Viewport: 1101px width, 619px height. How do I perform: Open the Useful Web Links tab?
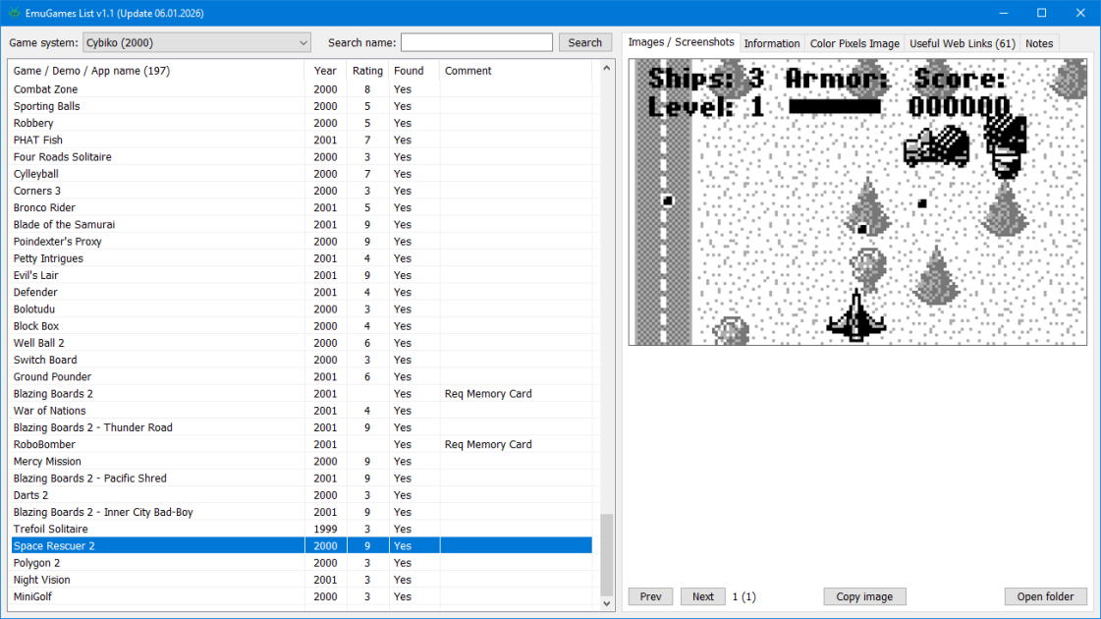click(962, 43)
